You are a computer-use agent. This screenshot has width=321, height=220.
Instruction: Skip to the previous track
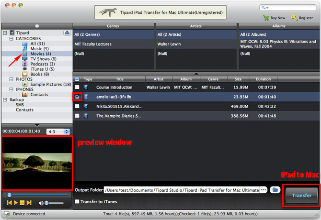9,203
